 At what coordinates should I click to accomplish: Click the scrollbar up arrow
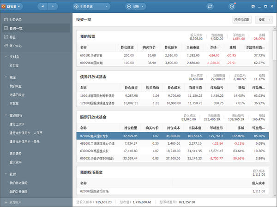[x=275, y=28]
